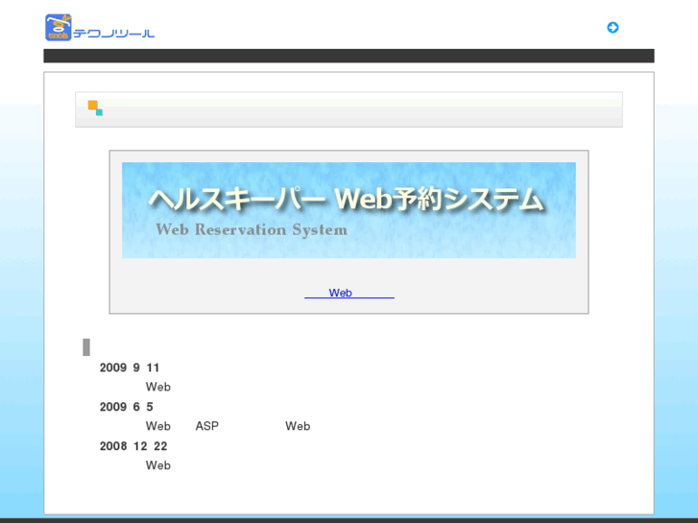
Task: Click the Web text after ASP
Action: 298,426
